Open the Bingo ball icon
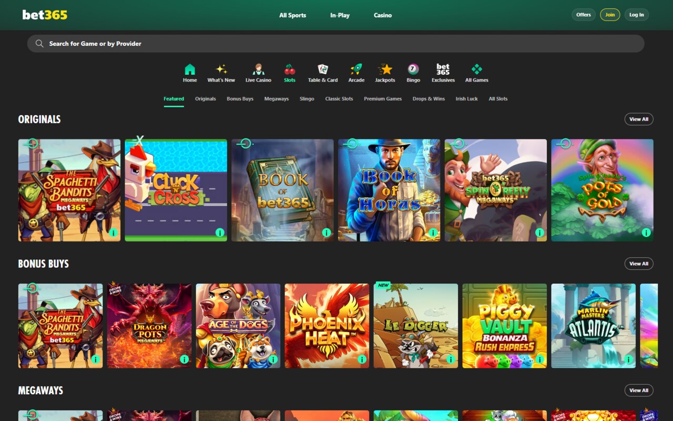Screen dimensions: 673x421 click(x=413, y=69)
